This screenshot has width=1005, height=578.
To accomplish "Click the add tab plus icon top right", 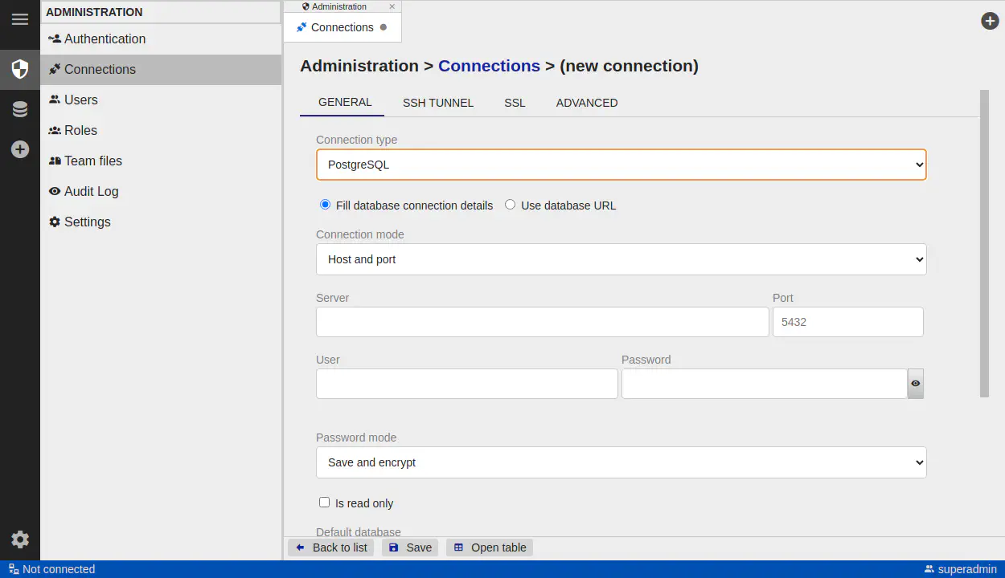I will [x=990, y=21].
